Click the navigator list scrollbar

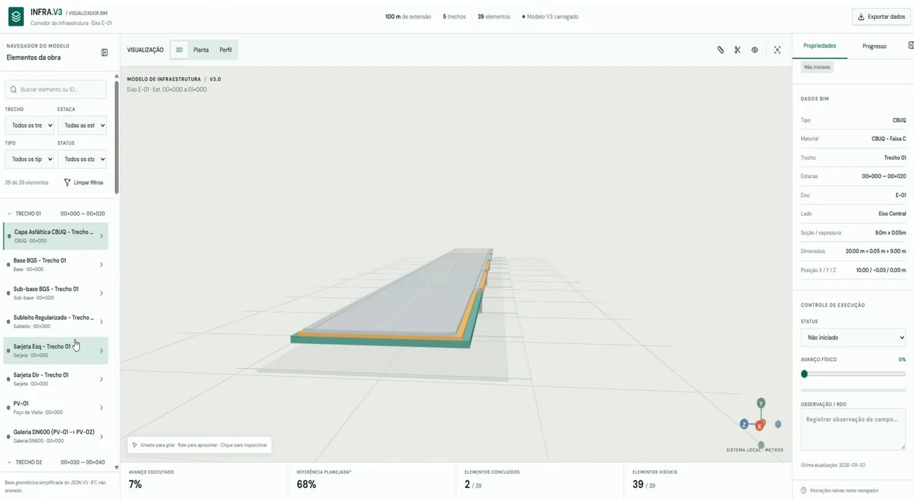click(x=117, y=137)
